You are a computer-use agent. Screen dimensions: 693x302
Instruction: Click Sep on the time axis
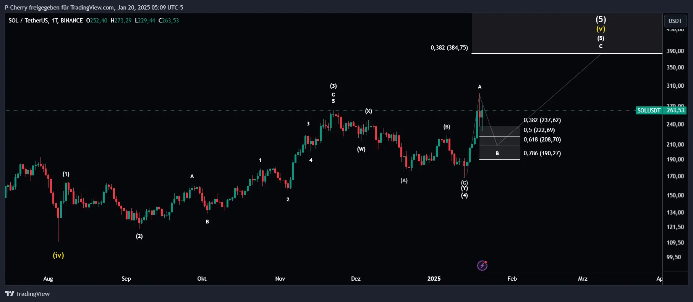point(126,279)
